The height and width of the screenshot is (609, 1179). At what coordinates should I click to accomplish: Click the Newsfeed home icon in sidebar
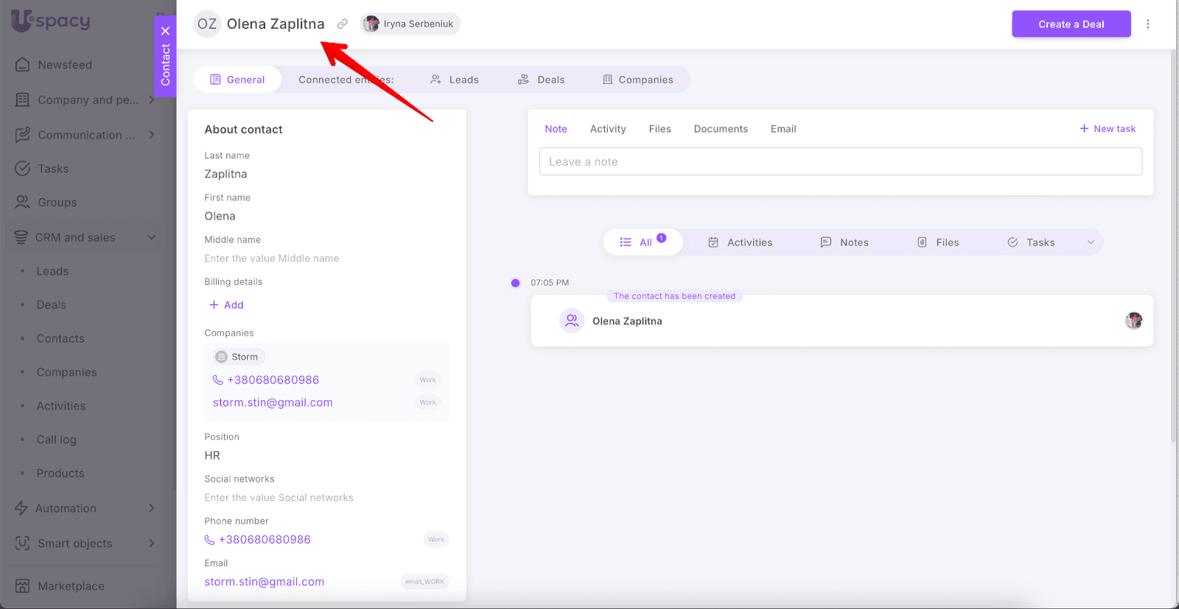tap(23, 65)
